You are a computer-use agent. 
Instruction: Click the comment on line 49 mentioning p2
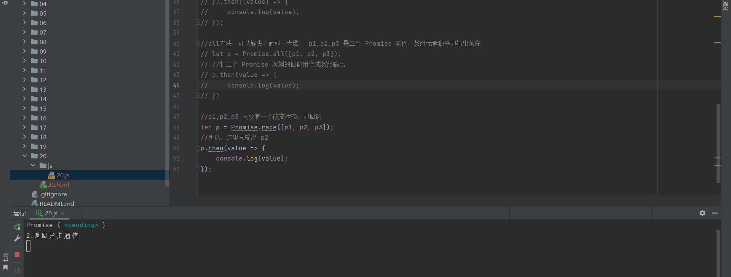coord(234,138)
